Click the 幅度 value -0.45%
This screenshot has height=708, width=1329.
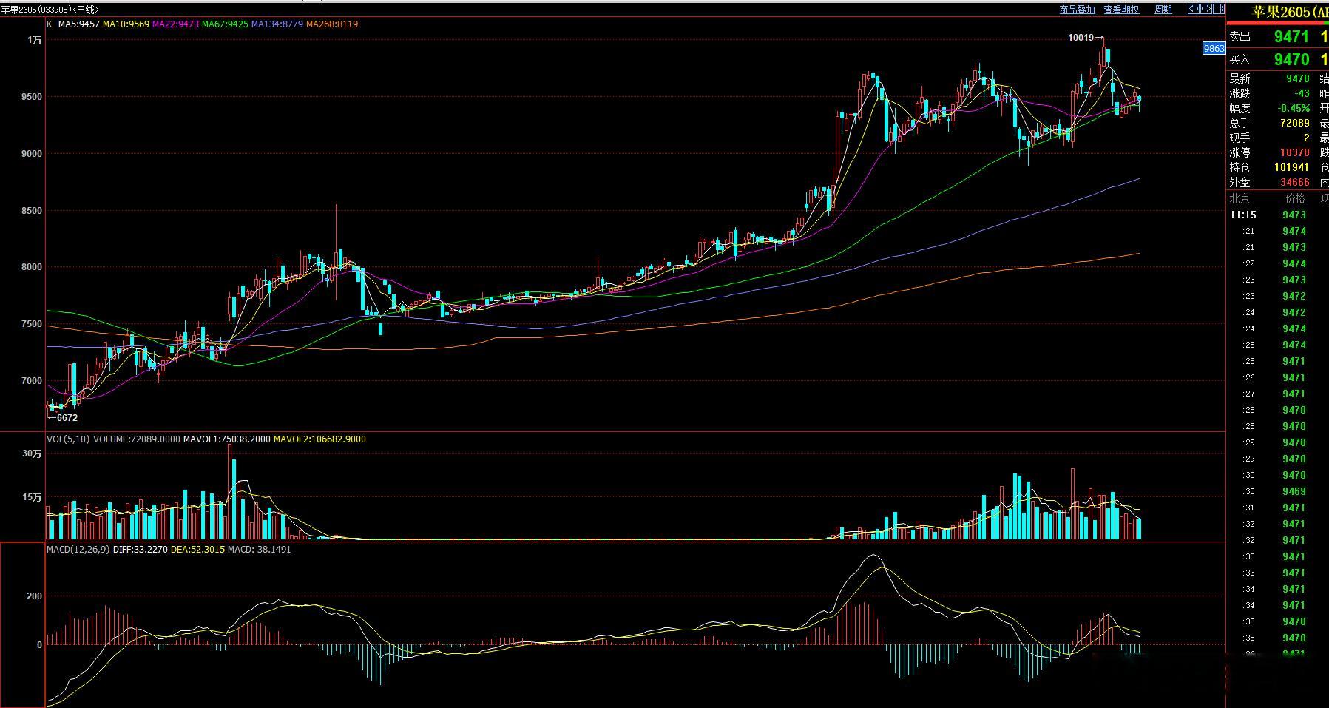pos(1294,108)
